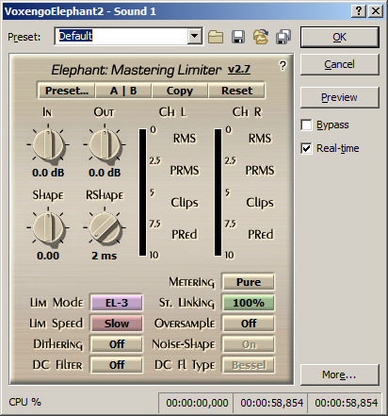Click the CPU % status label
The height and width of the screenshot is (416, 388).
[25, 402]
